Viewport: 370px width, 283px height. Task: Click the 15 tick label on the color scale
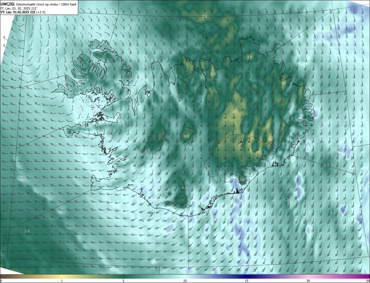tap(247, 281)
